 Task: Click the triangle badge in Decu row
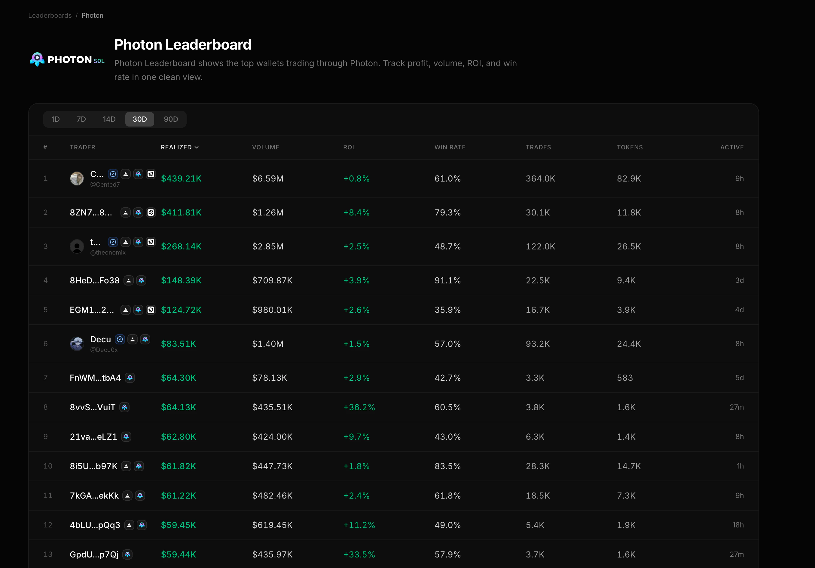coord(133,339)
